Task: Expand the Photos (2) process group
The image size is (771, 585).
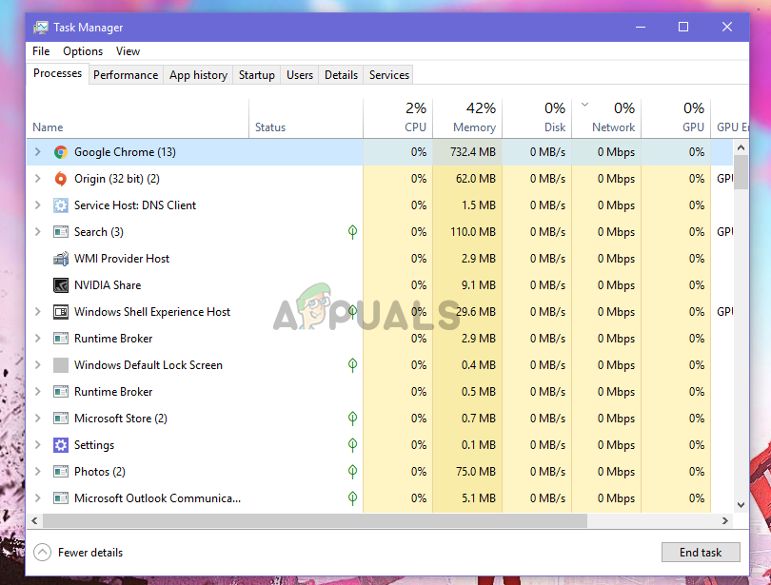Action: click(38, 472)
